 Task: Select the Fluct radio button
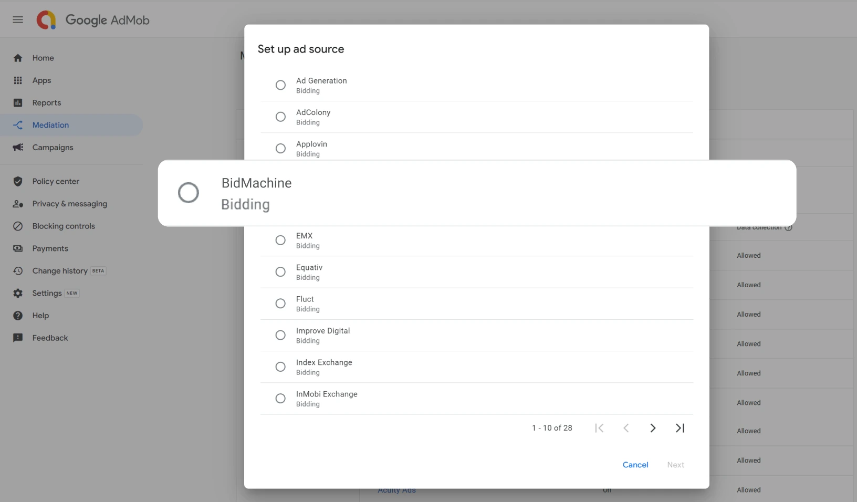click(280, 304)
